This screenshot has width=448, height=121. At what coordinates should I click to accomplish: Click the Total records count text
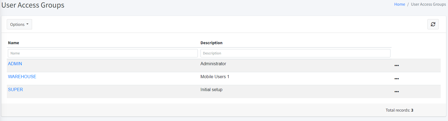399,110
